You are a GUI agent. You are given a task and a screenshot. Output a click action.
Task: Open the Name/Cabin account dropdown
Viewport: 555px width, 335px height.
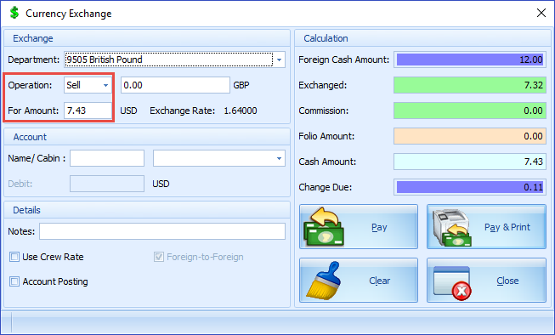click(x=280, y=158)
